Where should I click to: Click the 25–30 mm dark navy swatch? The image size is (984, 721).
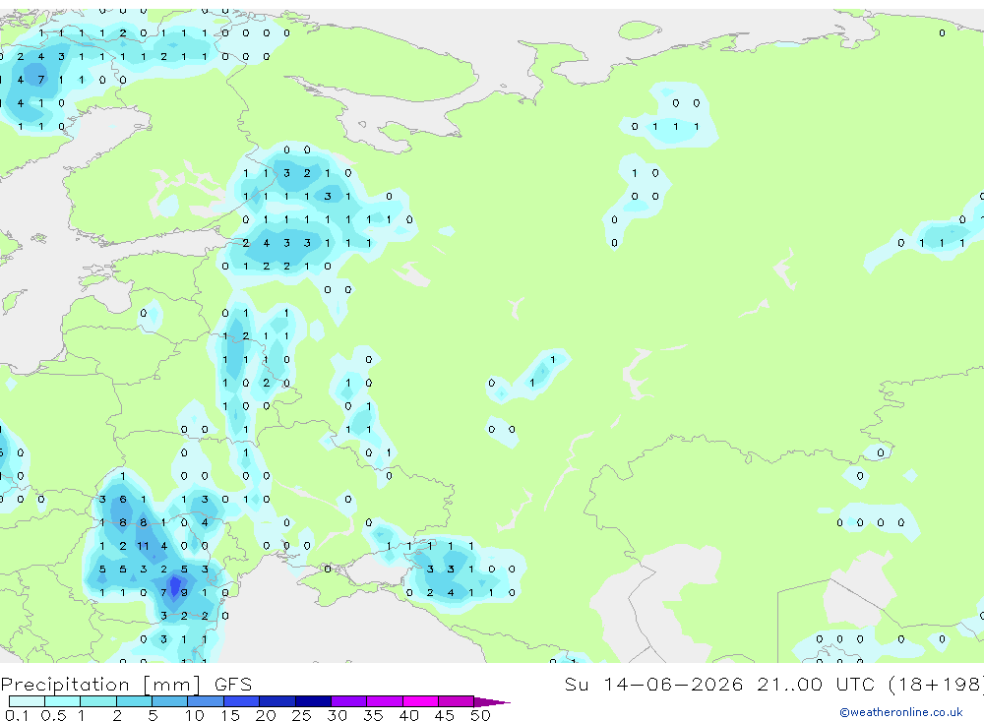point(313,701)
